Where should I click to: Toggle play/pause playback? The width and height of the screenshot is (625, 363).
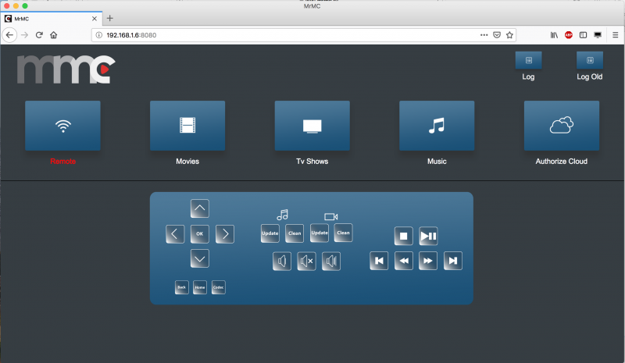tap(428, 236)
